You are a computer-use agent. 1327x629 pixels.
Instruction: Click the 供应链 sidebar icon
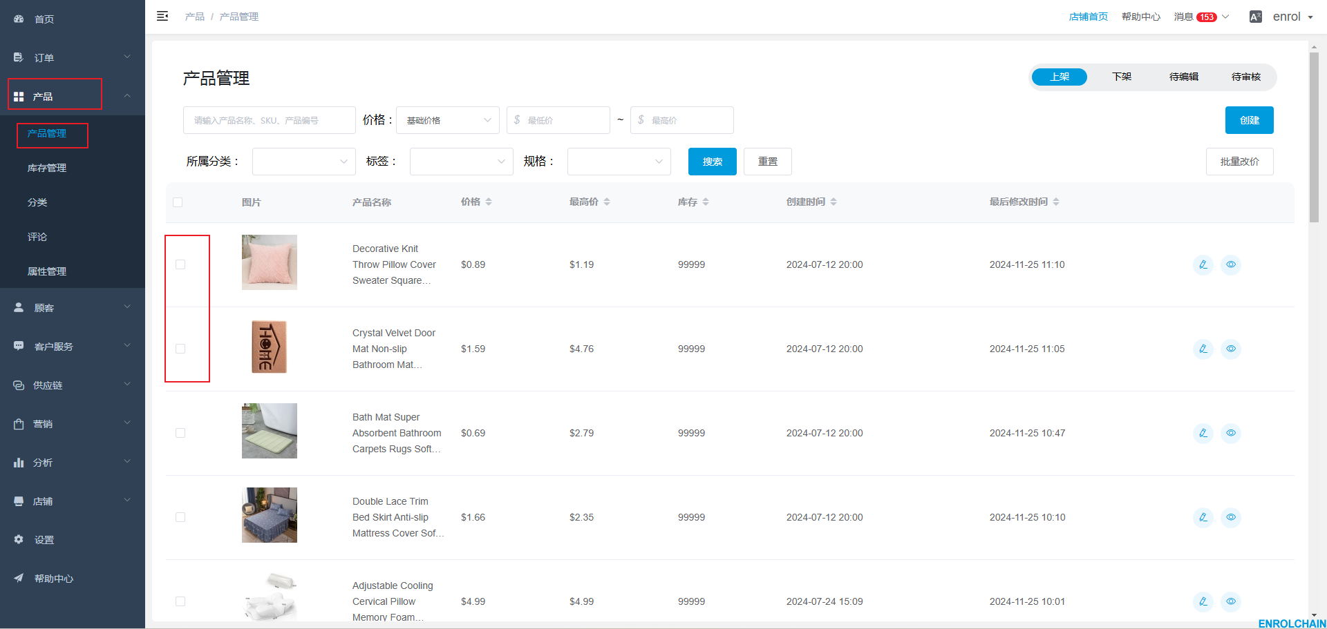(x=19, y=385)
